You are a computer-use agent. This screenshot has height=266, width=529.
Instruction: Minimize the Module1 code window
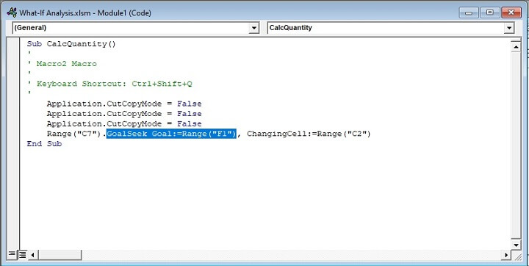(x=469, y=12)
